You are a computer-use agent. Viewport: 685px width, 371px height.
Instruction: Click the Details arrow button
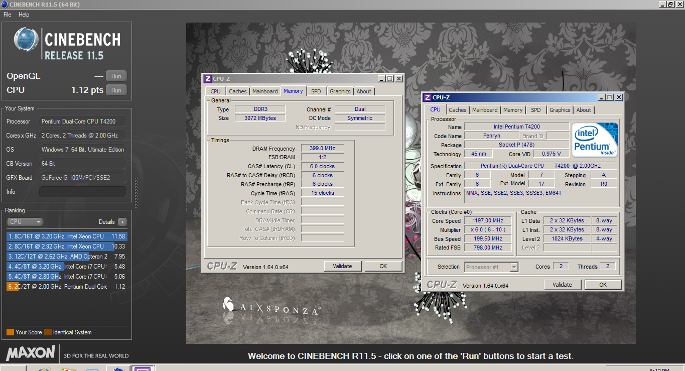coord(122,222)
